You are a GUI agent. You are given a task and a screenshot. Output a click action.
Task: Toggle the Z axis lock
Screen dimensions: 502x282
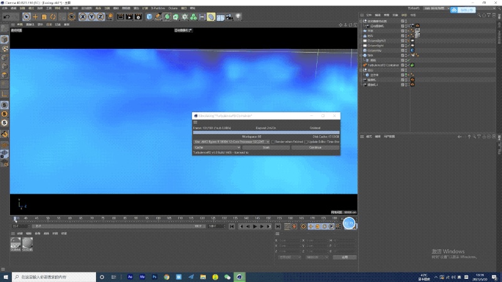coord(100,17)
